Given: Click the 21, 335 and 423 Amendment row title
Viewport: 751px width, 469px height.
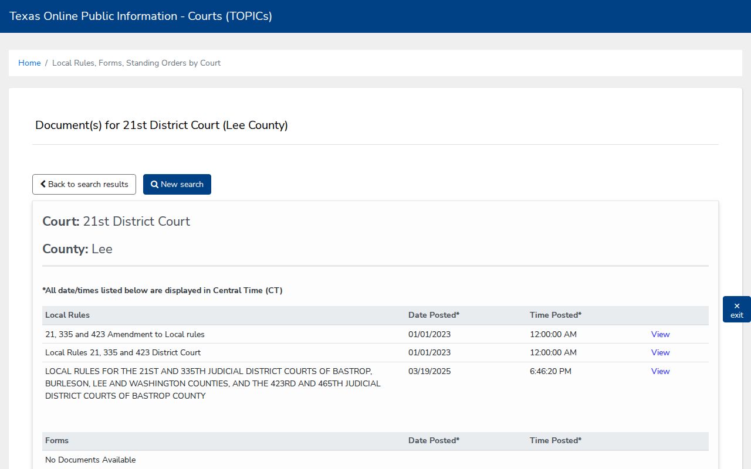Looking at the screenshot, I should [x=125, y=334].
